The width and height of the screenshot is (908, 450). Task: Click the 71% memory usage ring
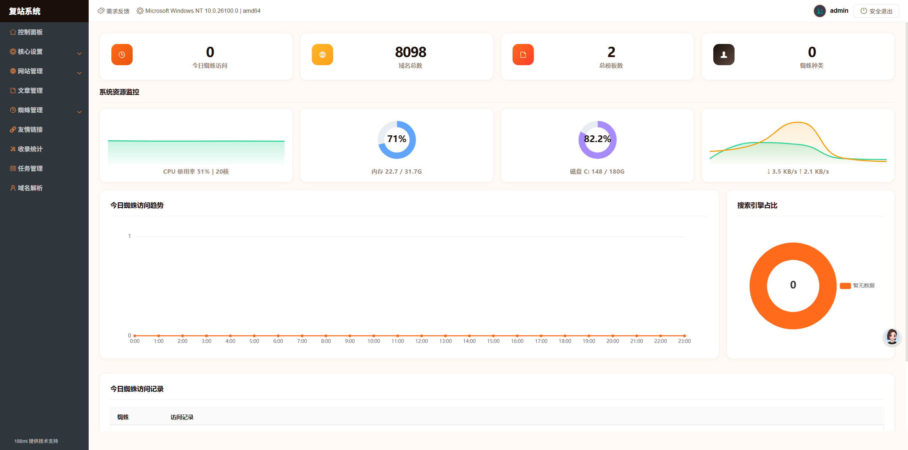pos(397,140)
